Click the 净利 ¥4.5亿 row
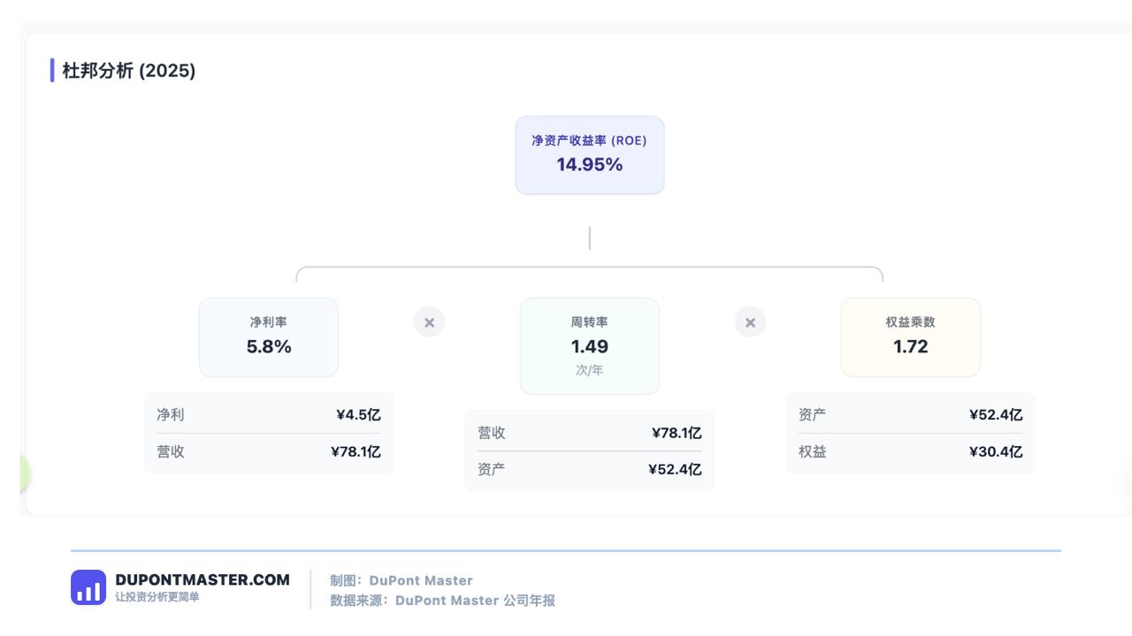Image resolution: width=1132 pixels, height=636 pixels. [269, 415]
